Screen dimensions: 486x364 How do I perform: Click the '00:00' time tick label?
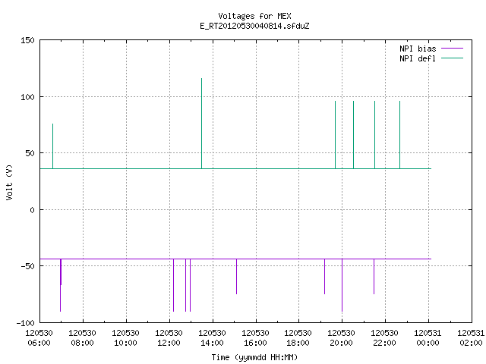pyautogui.click(x=428, y=343)
